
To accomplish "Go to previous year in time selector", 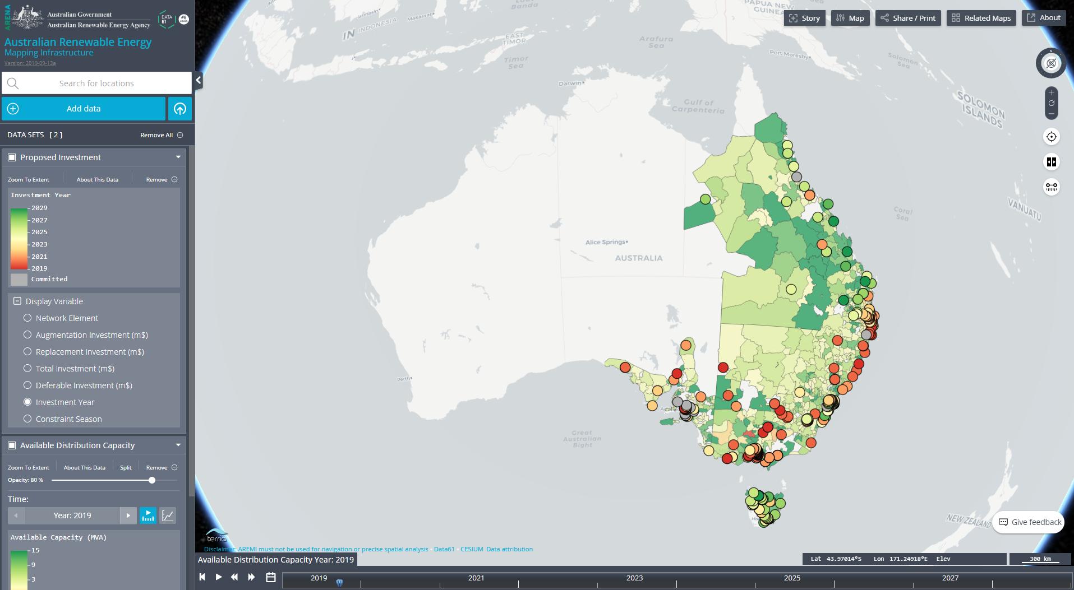I will (16, 515).
